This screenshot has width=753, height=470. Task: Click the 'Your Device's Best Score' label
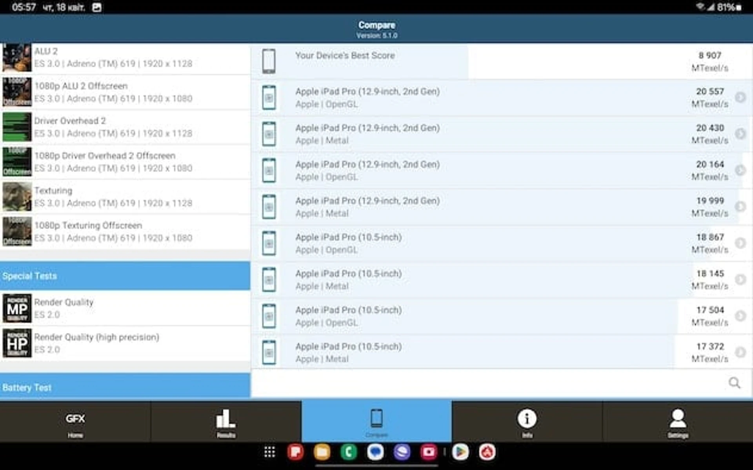(345, 56)
